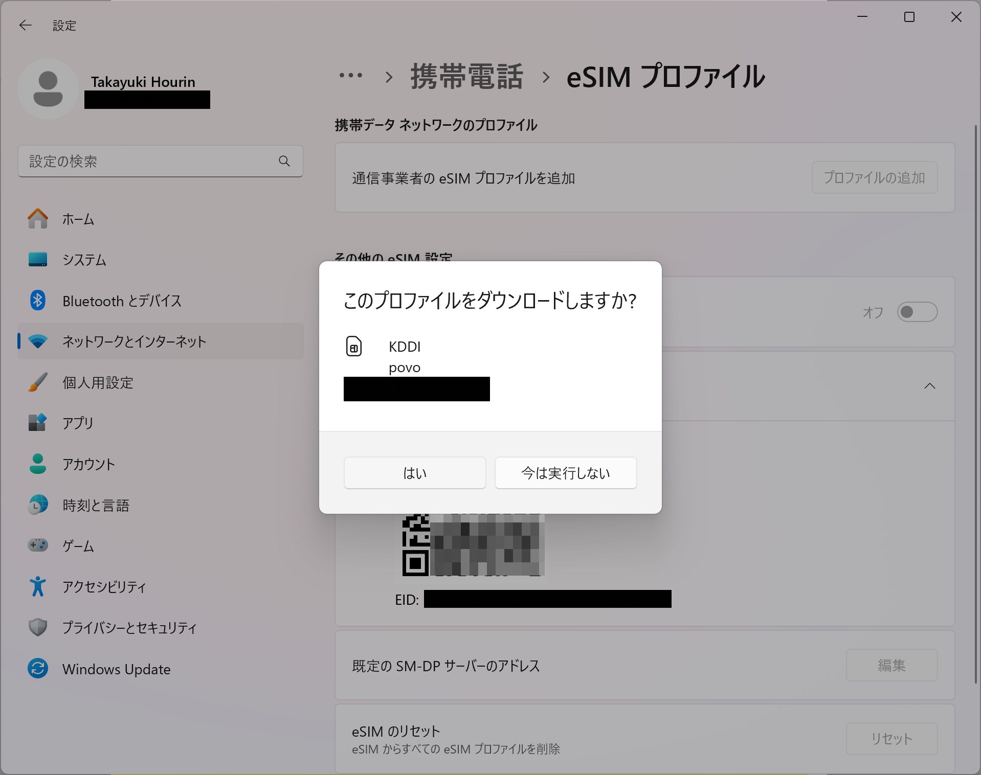981x775 pixels.
Task: Click 通信事業者の eSIM プロファイルを追加 text
Action: [463, 178]
